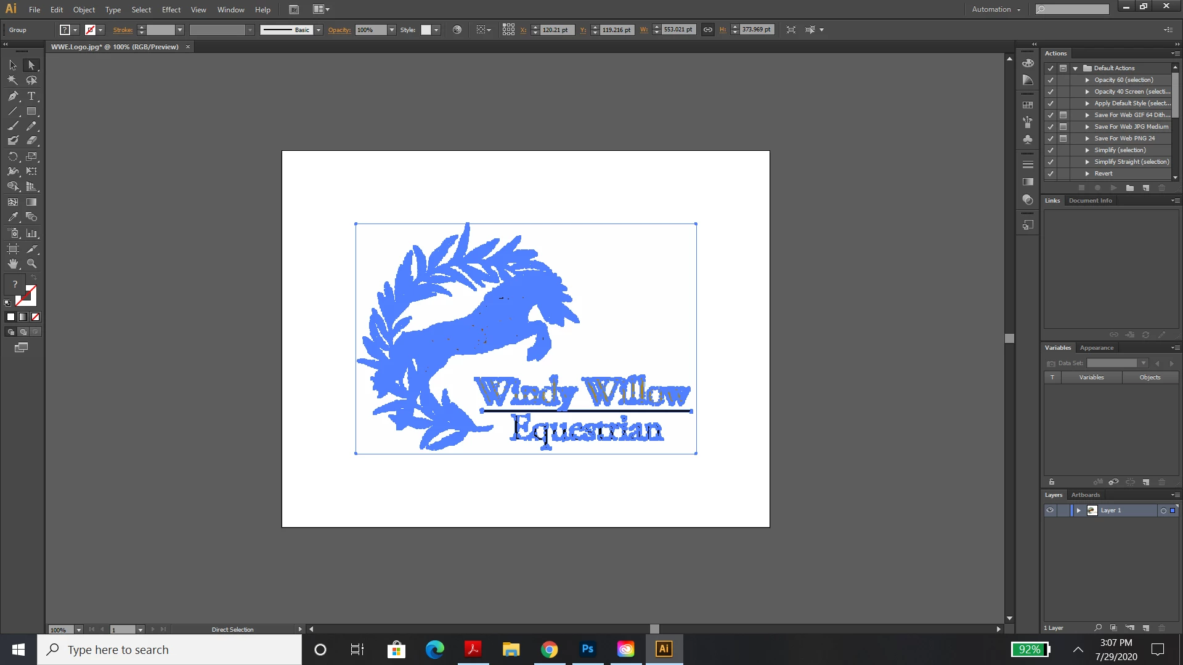Select the Hand tool

[13, 264]
